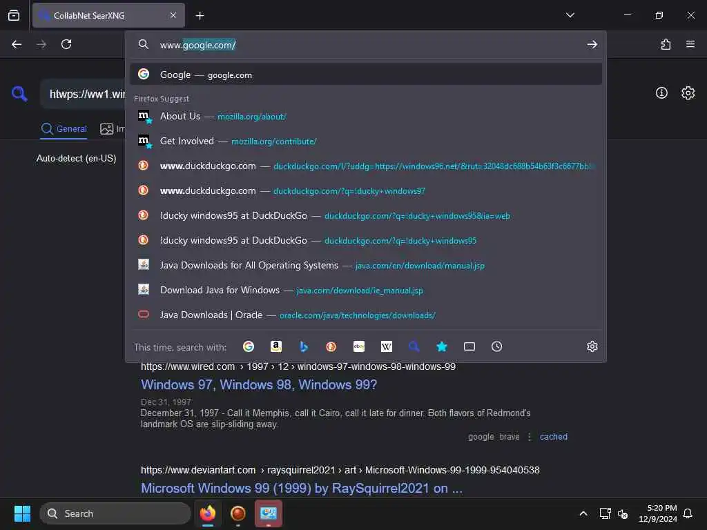Choose !ducky windows95 suggestion with ia=web

click(x=366, y=215)
